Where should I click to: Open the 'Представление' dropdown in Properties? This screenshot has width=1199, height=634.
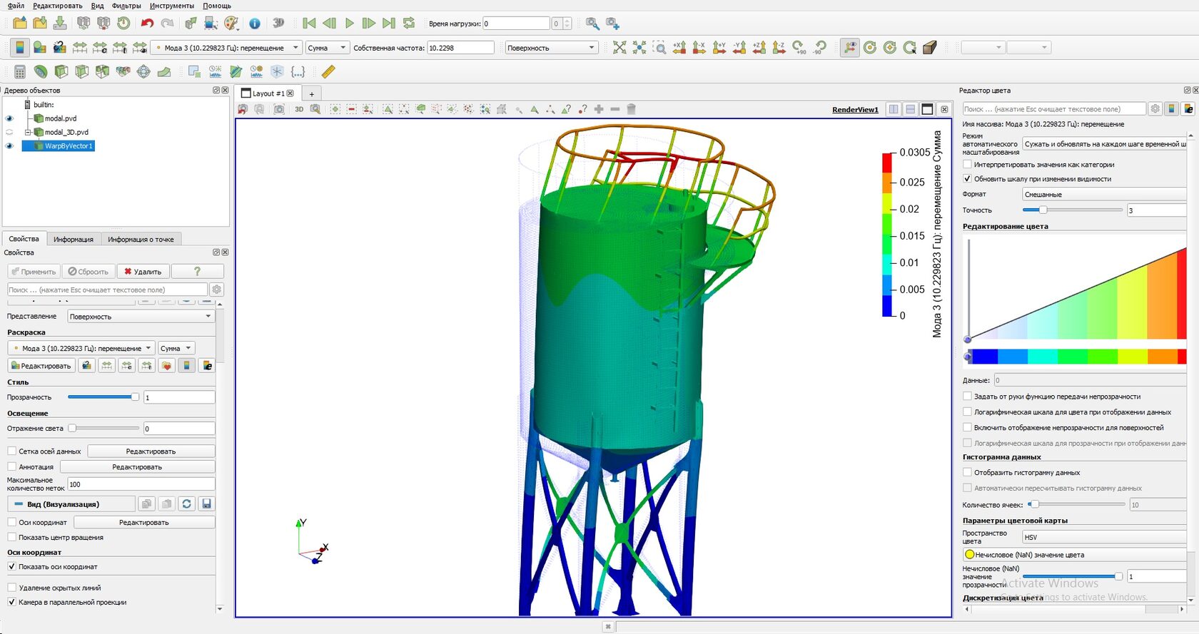pyautogui.click(x=141, y=317)
